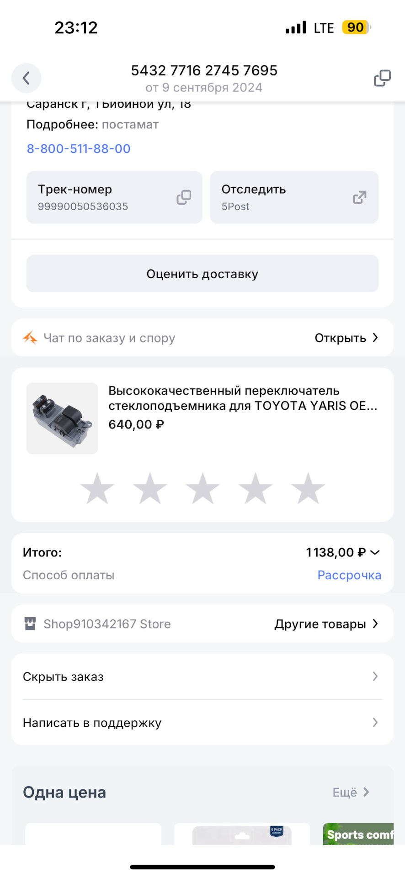Call the phone number 8-800-511-88-00
Screen dimensions: 405x877
point(79,148)
